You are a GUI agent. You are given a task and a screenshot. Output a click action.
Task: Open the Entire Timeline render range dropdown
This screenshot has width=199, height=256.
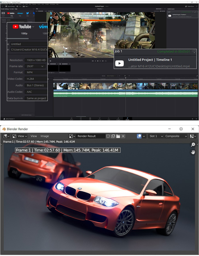(x=111, y=76)
